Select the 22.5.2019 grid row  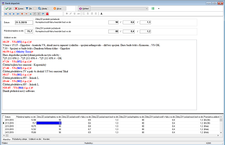[111, 126]
